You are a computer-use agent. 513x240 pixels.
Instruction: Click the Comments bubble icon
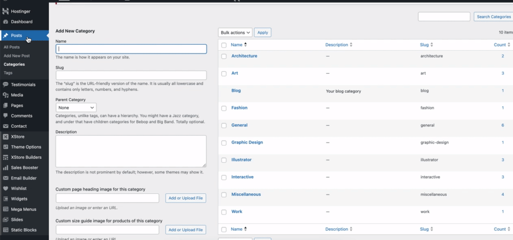(x=5, y=116)
